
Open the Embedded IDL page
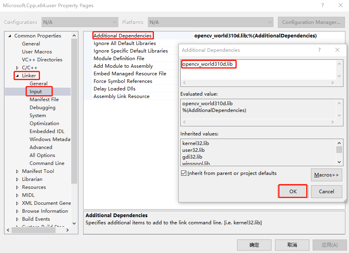tap(47, 131)
